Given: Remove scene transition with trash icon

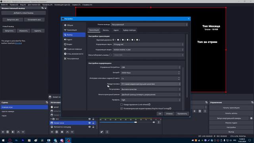Looking at the screenshot, I should point(200,111).
